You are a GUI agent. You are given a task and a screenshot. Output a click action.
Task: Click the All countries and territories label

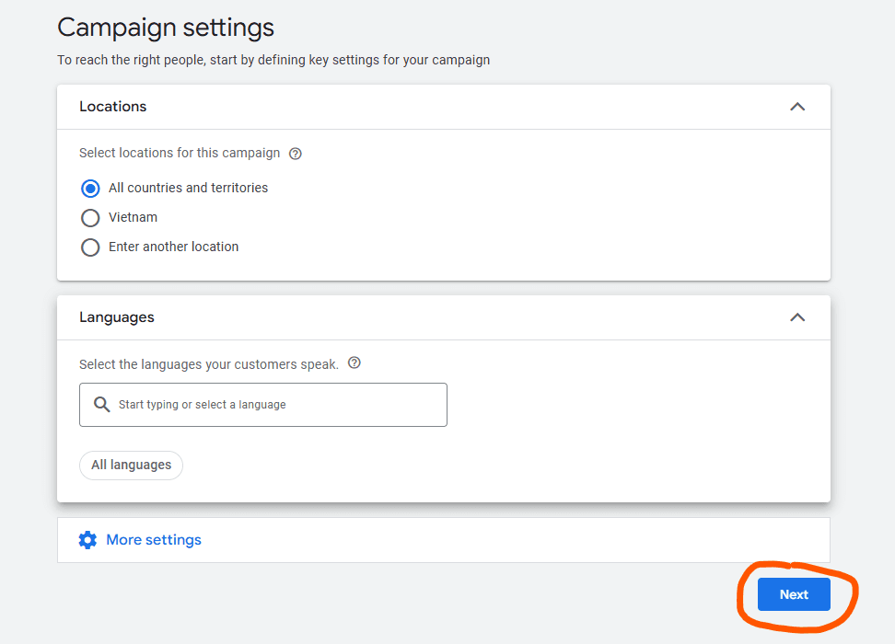[189, 189]
